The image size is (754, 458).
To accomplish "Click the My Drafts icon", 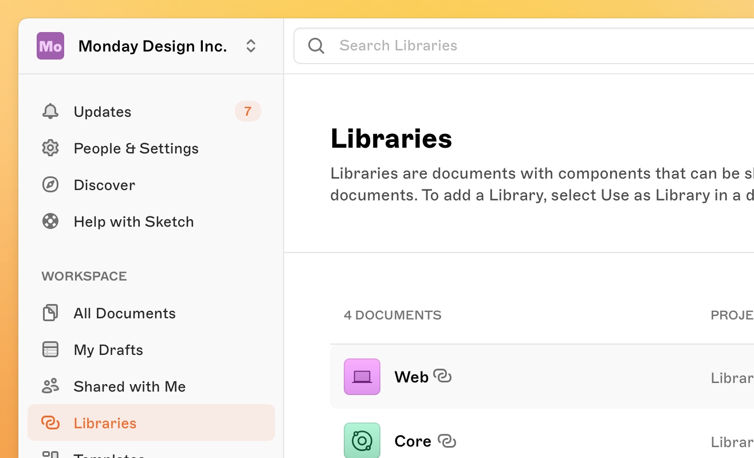I will (x=50, y=350).
